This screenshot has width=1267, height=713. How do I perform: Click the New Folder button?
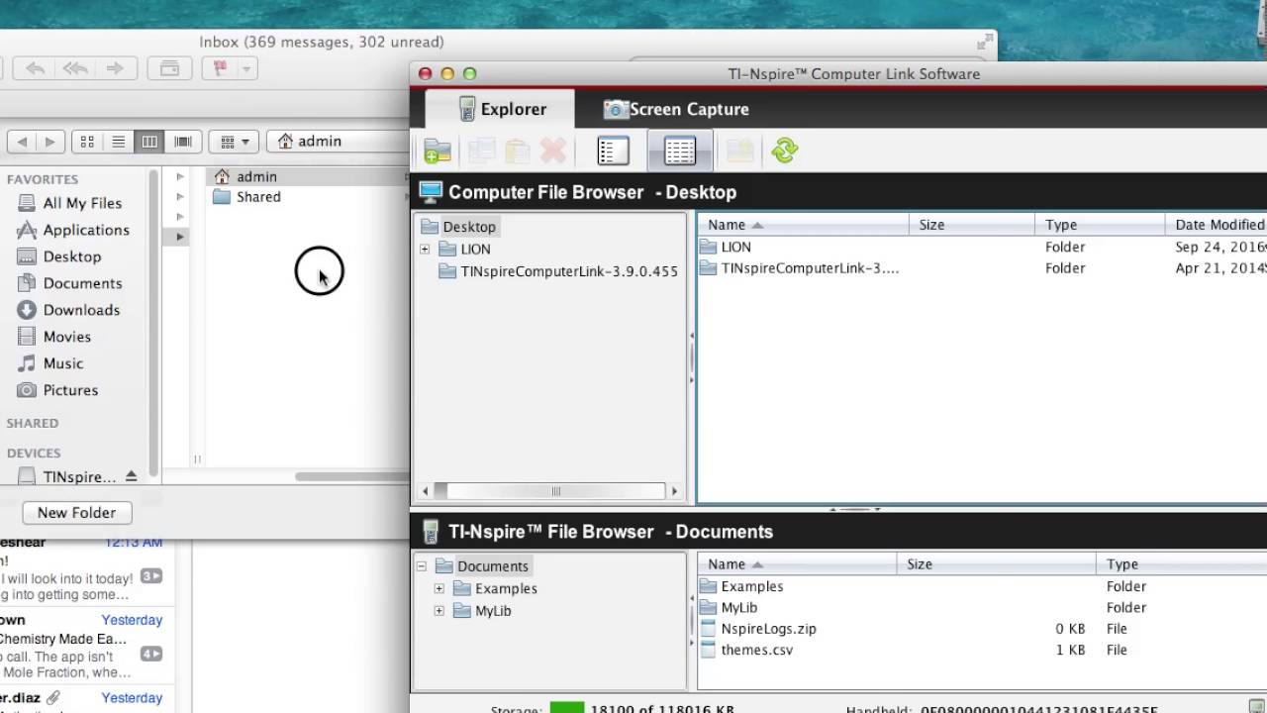coord(76,512)
